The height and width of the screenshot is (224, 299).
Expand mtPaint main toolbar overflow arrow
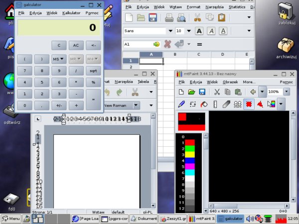(262, 92)
